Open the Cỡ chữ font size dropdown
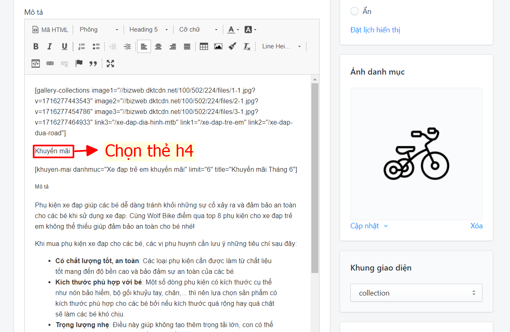510x332 pixels. [199, 30]
